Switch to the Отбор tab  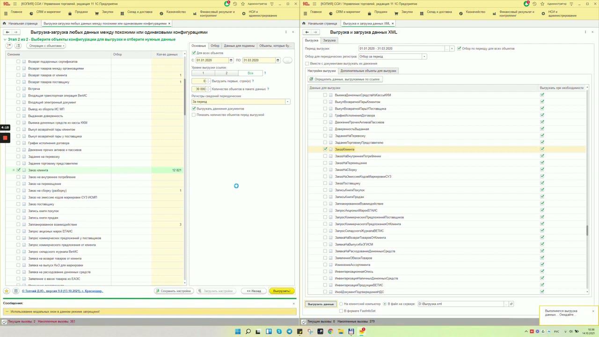pos(215,46)
